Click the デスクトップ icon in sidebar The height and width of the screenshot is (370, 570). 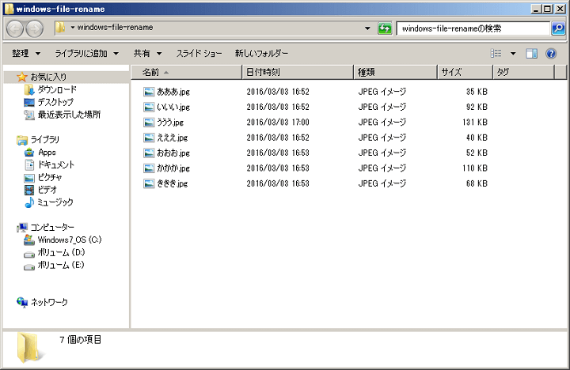tap(29, 103)
